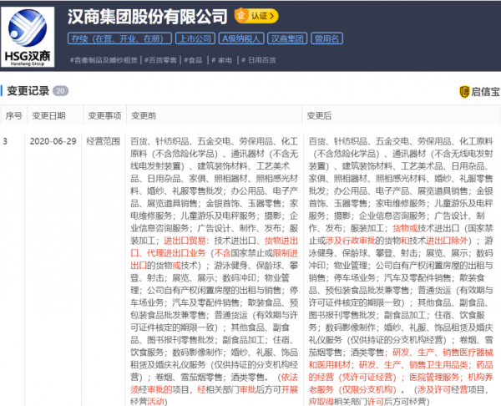Click the #日用百货 hashtag
This screenshot has height=406, width=501.
[259, 60]
